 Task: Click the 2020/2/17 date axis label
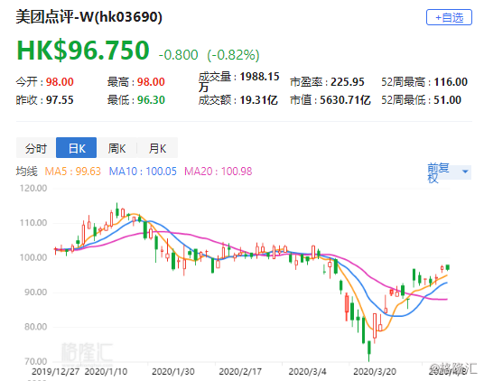240,371
